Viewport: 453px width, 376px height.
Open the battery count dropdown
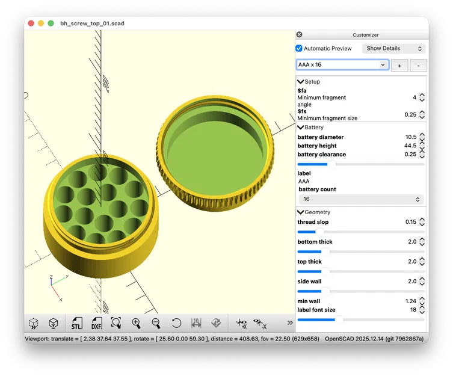(361, 199)
